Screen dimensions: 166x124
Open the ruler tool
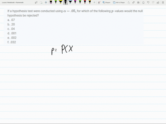tap(133, 2)
